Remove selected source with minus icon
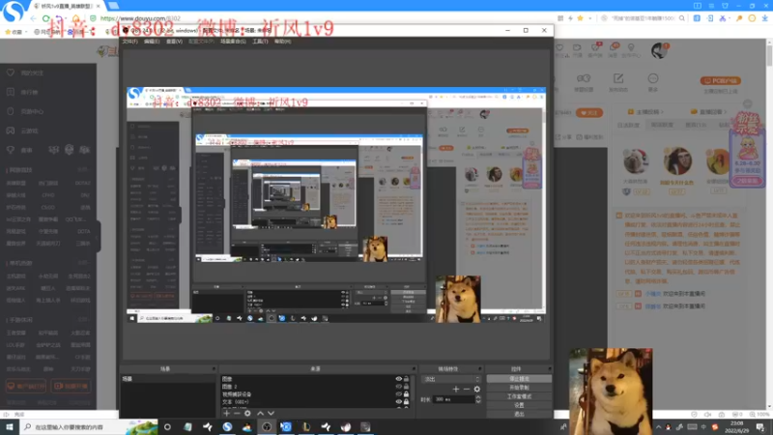Viewport: 773px width, 435px height. coord(237,414)
